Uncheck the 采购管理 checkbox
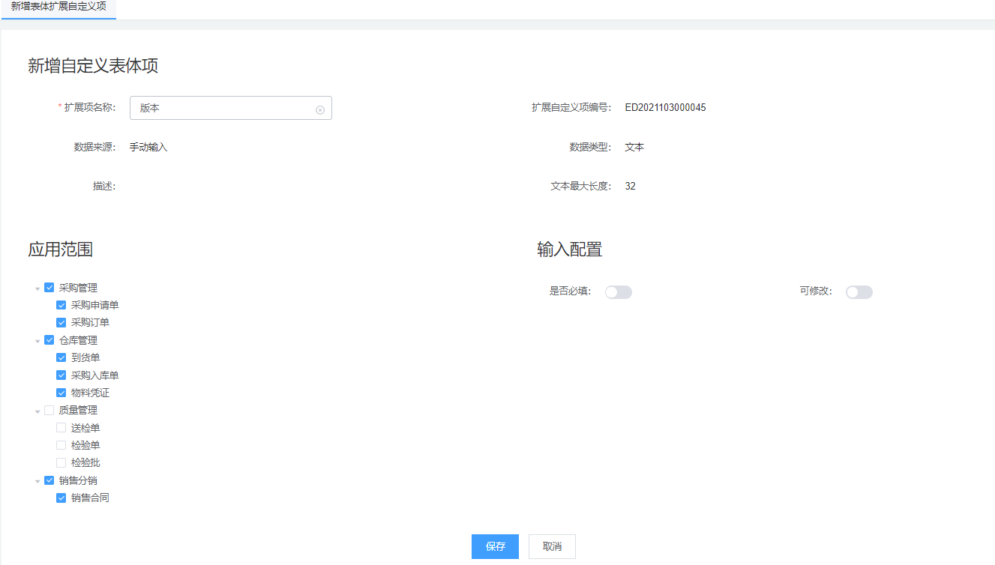This screenshot has height=565, width=995. coord(49,288)
